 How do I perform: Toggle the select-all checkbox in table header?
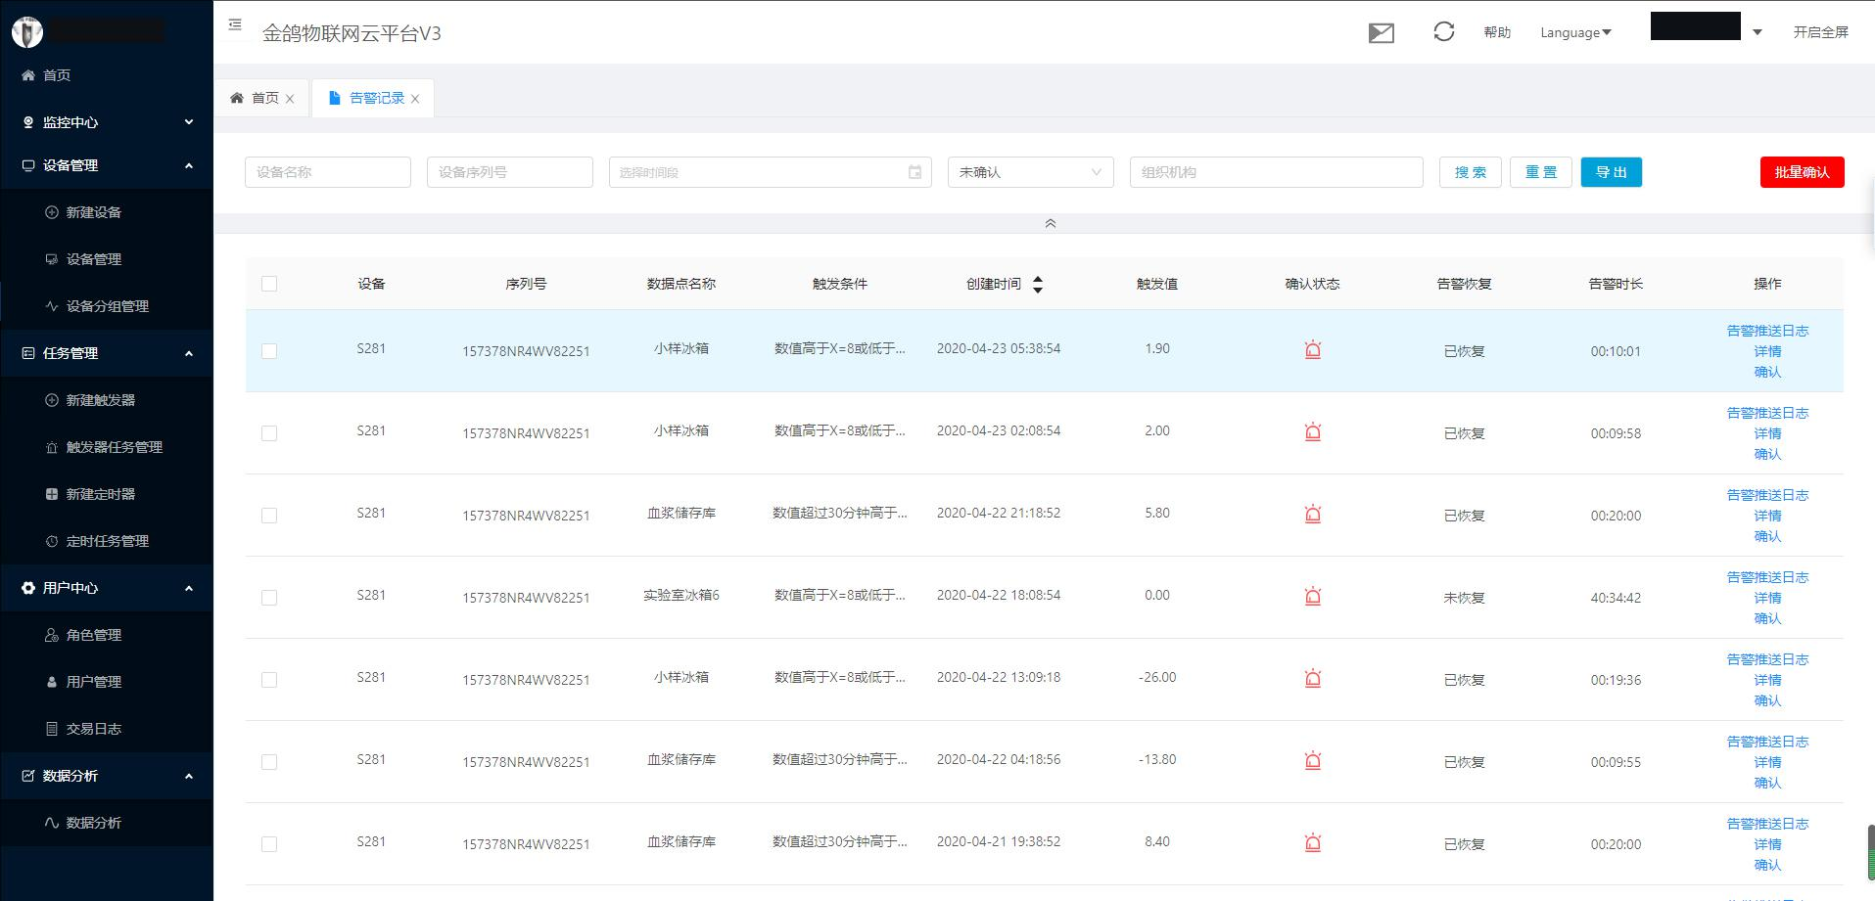(269, 284)
